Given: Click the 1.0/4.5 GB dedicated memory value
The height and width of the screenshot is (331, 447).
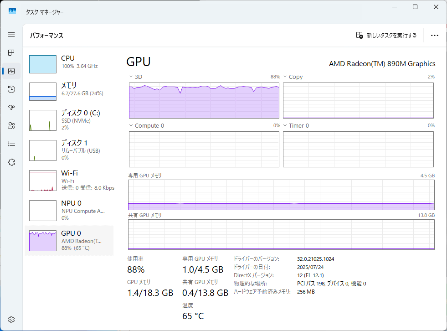Looking at the screenshot, I should coord(203,269).
